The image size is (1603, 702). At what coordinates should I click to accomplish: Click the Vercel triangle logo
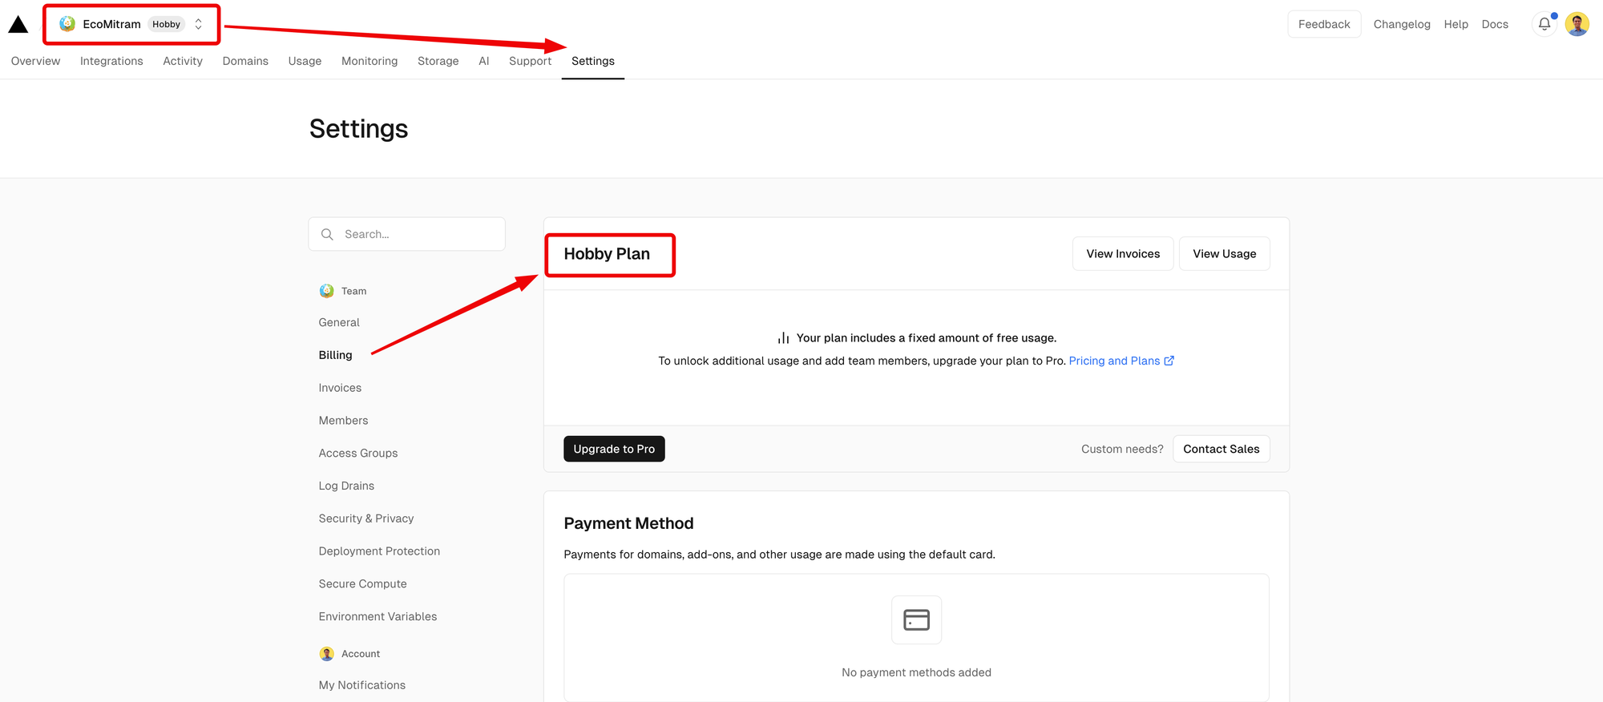coord(18,25)
